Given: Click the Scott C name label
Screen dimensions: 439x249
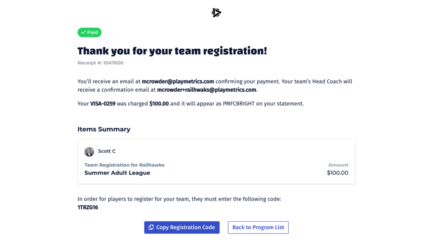Looking at the screenshot, I should coord(107,151).
